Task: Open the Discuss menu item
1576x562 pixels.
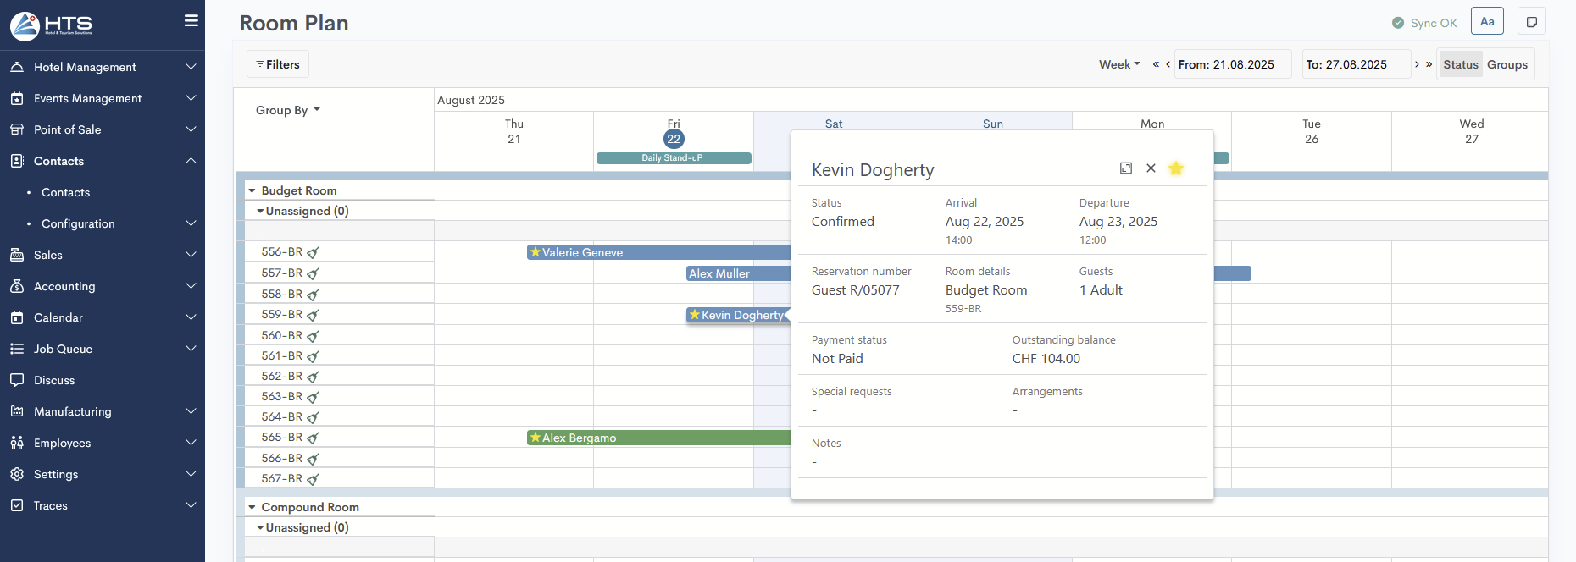Action: tap(54, 380)
